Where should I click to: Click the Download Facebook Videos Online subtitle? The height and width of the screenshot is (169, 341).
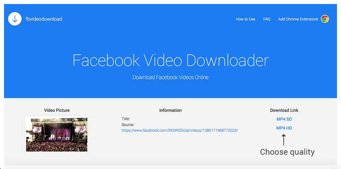coord(170,77)
